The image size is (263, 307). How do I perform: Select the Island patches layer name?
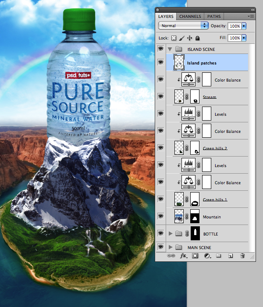202,63
